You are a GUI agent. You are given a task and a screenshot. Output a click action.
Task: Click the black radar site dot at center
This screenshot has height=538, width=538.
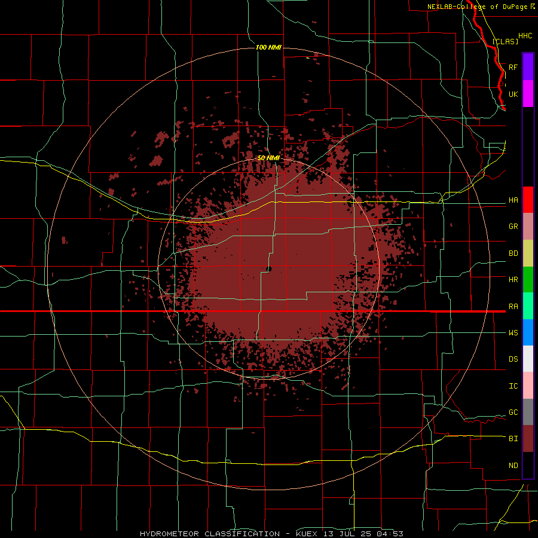pyautogui.click(x=269, y=269)
